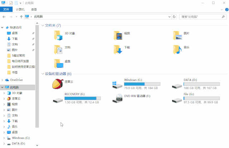Open the 图片 folder in main pane

coord(177,35)
